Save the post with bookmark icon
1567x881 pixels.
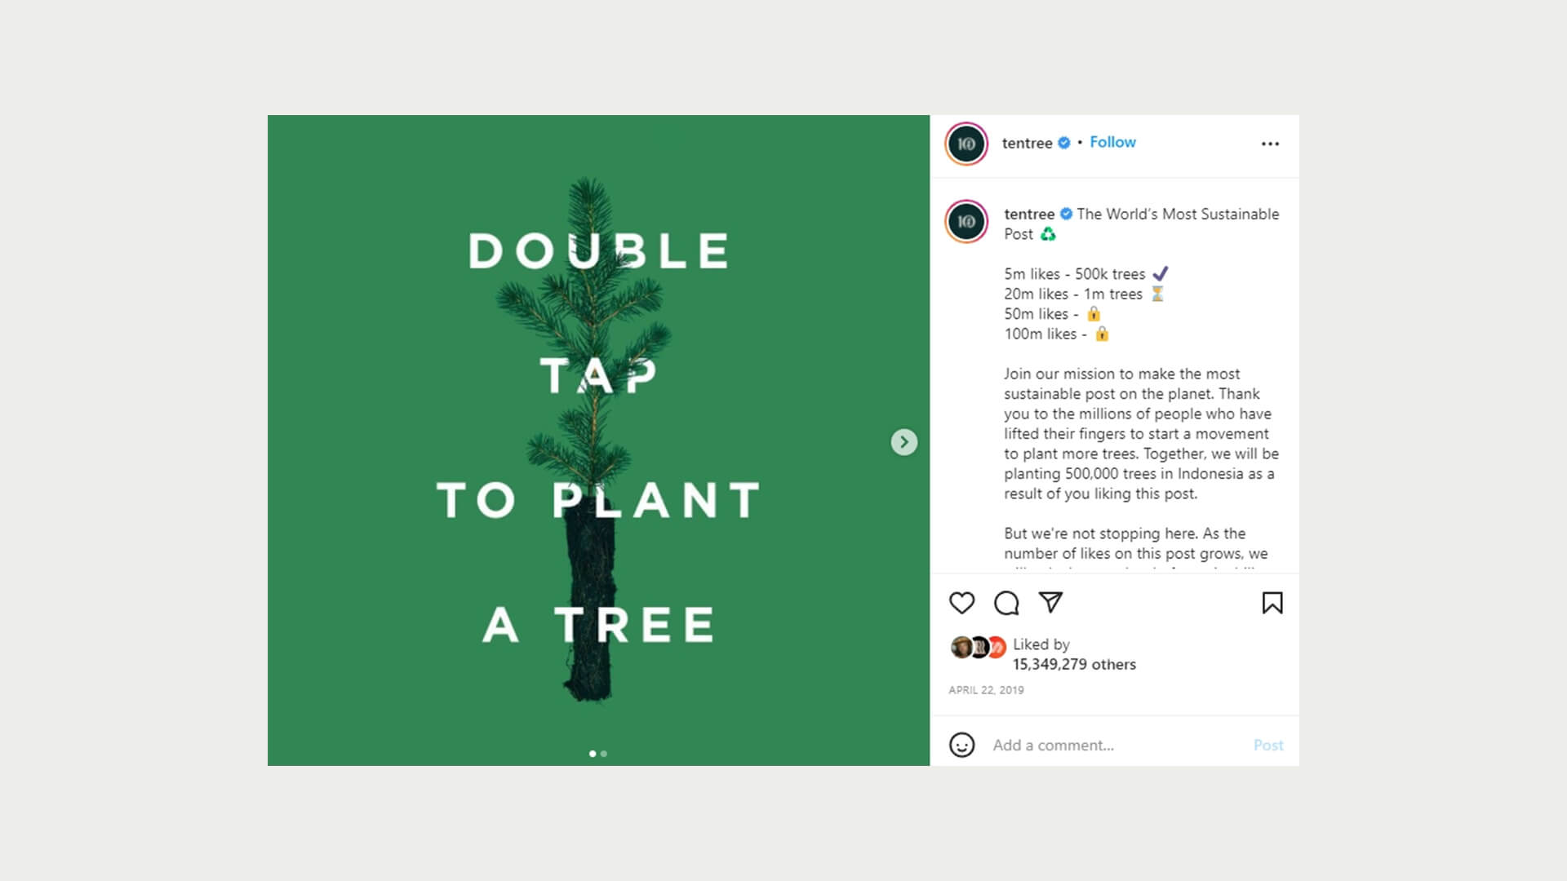1272,603
